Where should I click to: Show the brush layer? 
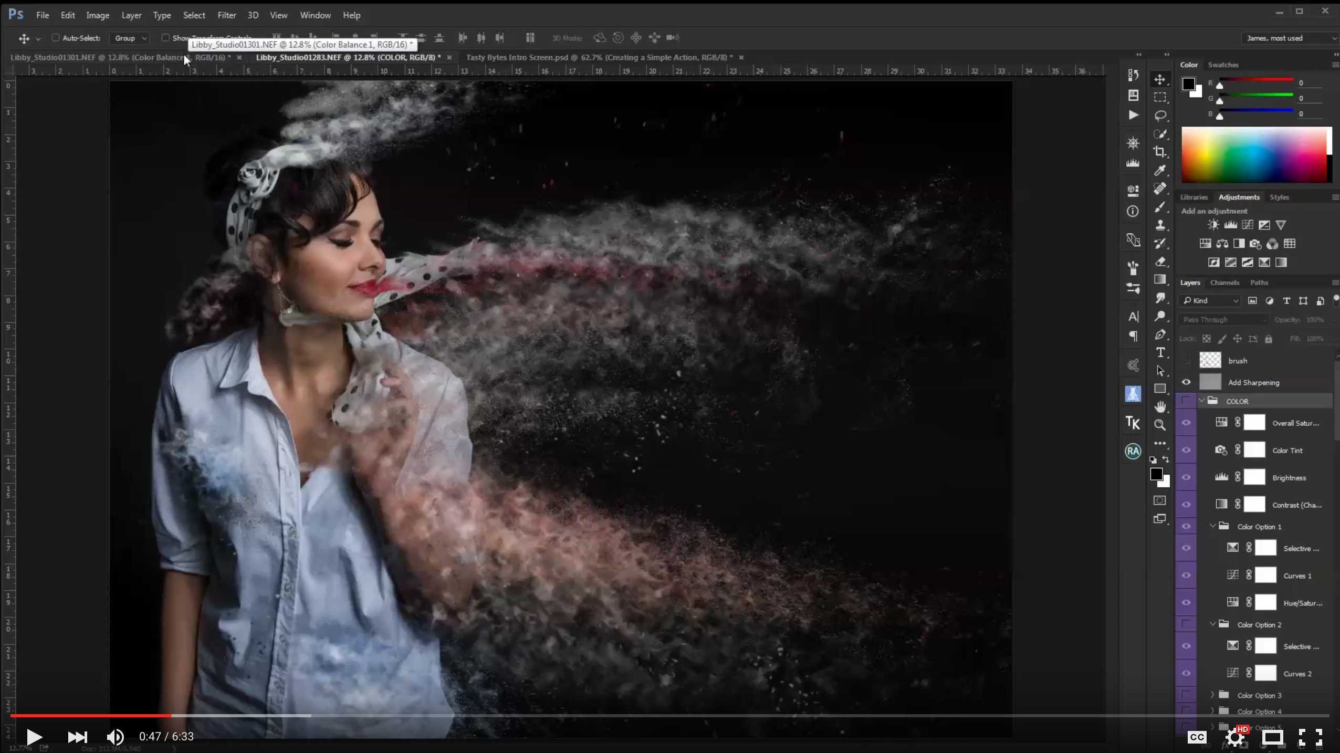(x=1186, y=361)
